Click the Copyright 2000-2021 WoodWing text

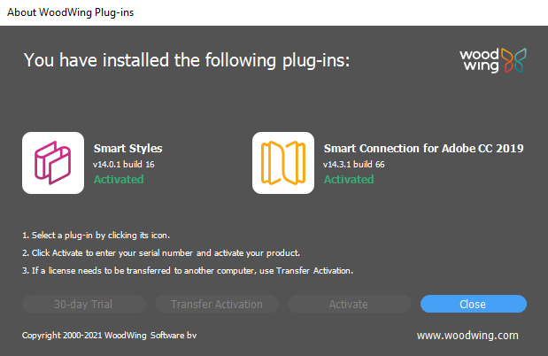109,336
